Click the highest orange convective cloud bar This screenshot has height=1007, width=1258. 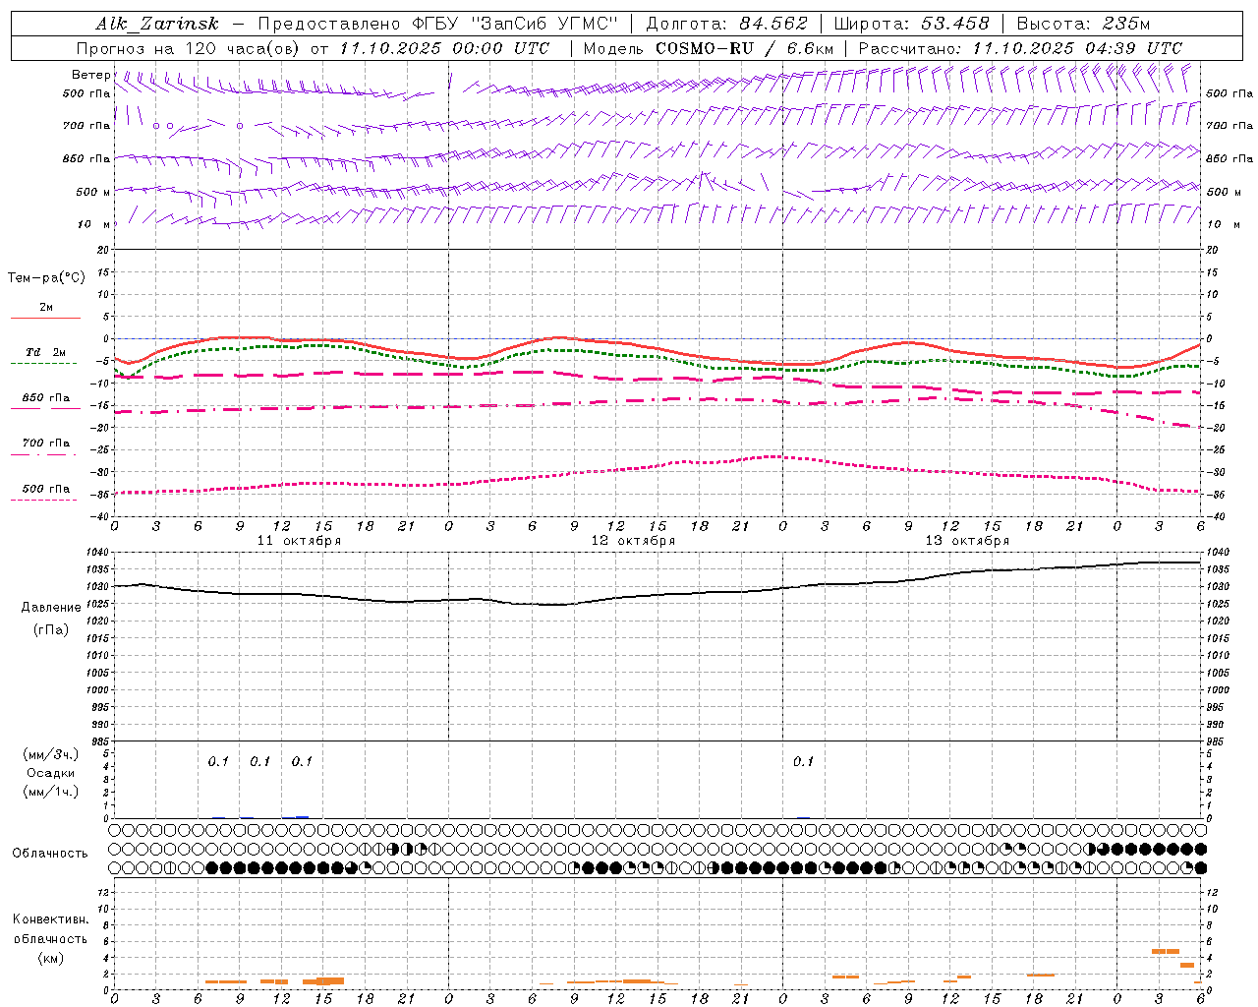tap(1165, 951)
